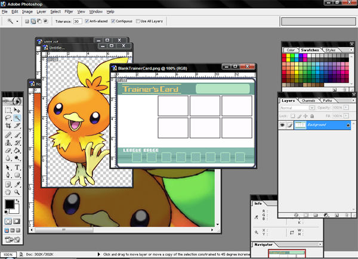
Task: Select the Magic Wand tool in toolbox
Action: (17, 118)
